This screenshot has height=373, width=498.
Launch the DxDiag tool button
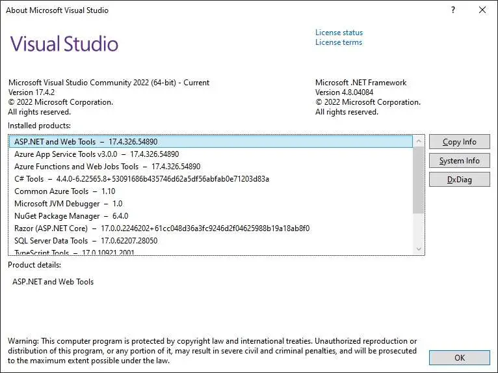click(459, 180)
